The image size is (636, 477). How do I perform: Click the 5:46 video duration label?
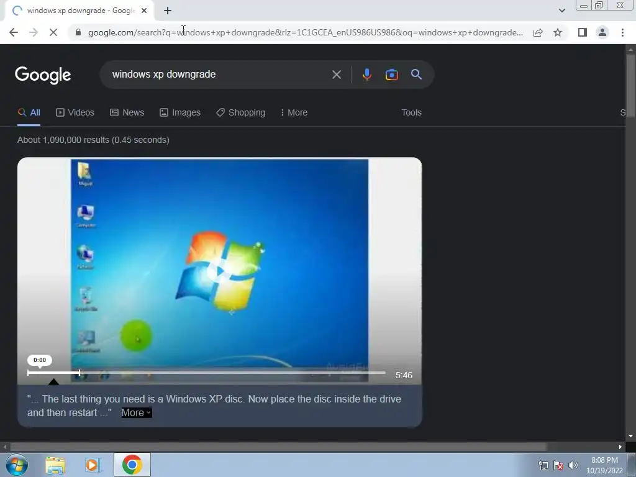pos(404,376)
